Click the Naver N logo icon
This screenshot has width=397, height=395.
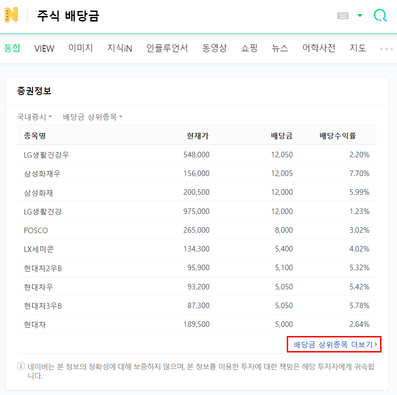11,15
